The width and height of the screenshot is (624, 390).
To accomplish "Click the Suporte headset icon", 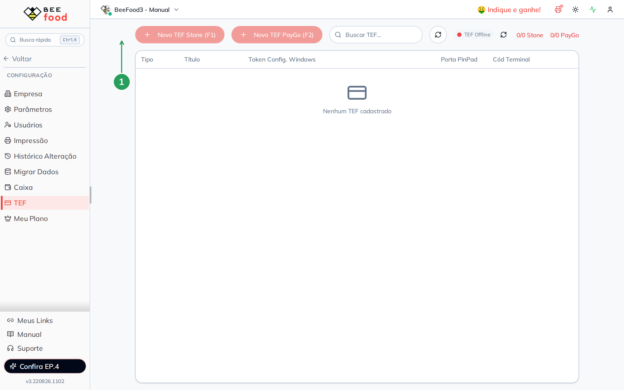I will pyautogui.click(x=10, y=348).
